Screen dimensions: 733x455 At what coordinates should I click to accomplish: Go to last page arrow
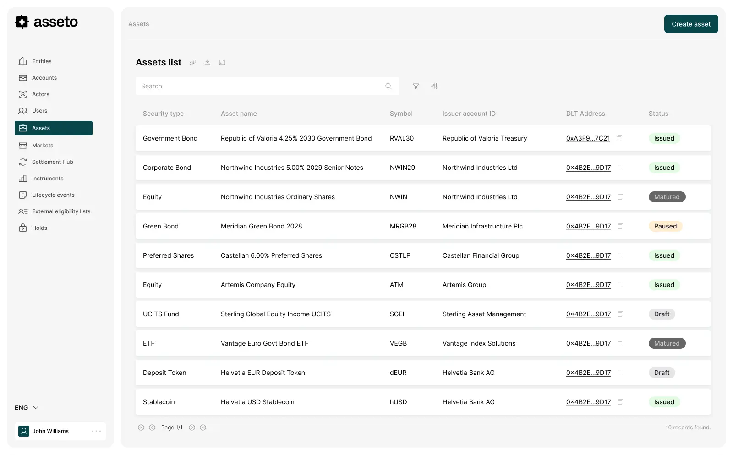coord(203,428)
